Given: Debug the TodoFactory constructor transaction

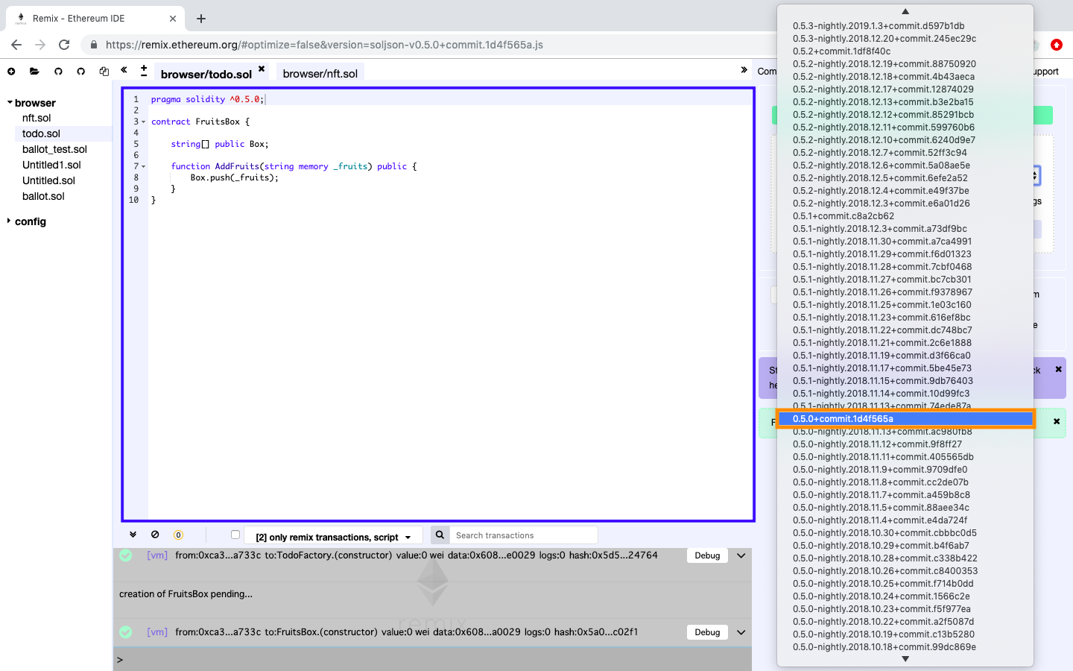Looking at the screenshot, I should pos(707,555).
